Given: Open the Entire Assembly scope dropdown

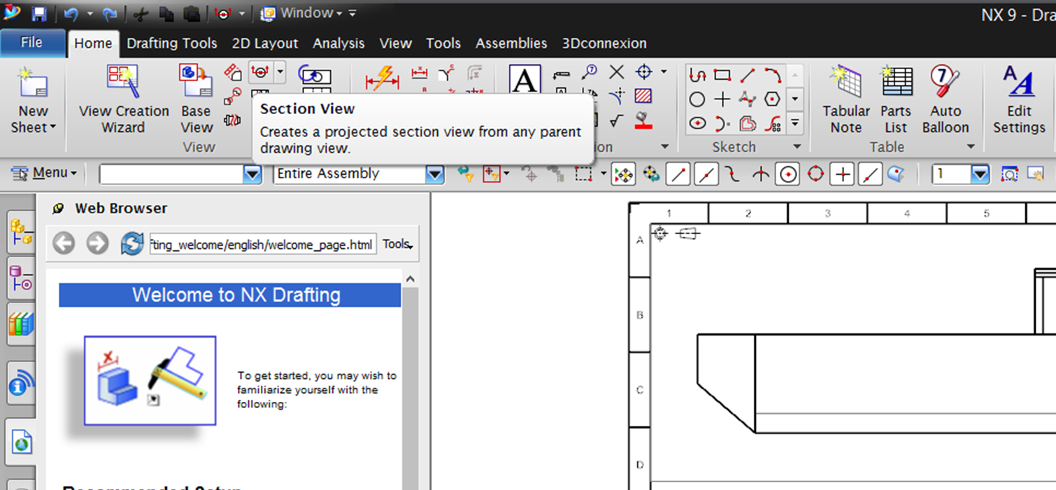Looking at the screenshot, I should 435,174.
